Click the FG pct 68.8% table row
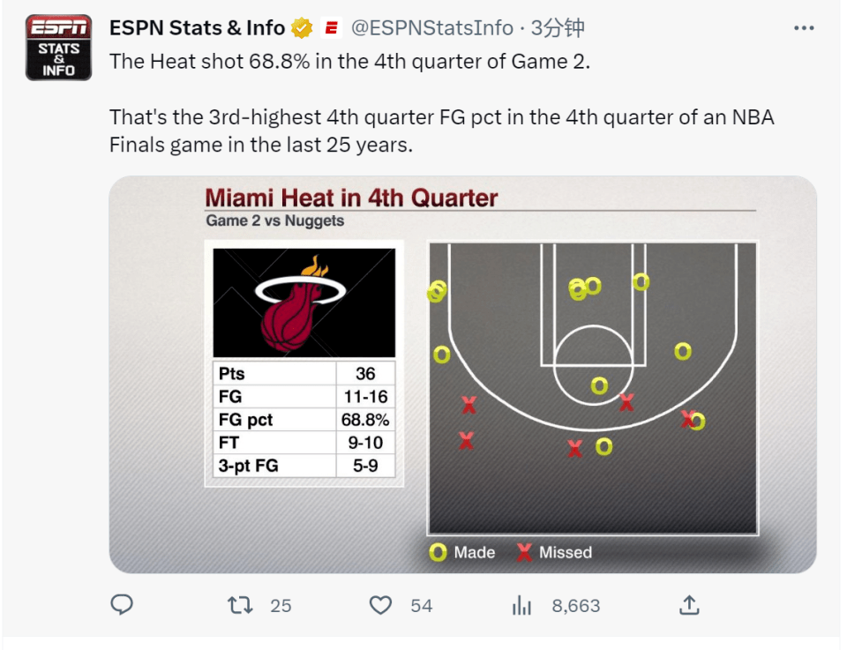The width and height of the screenshot is (847, 650). pos(304,420)
